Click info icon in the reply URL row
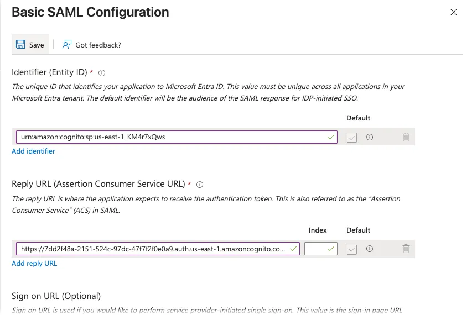 click(370, 249)
